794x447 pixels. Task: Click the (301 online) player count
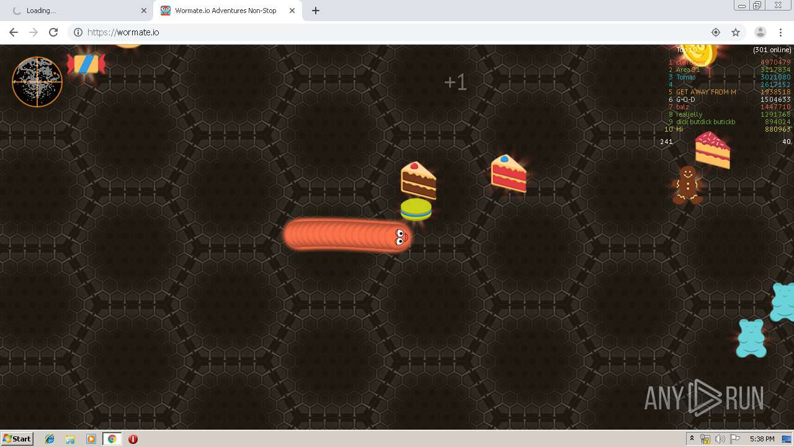pos(772,50)
